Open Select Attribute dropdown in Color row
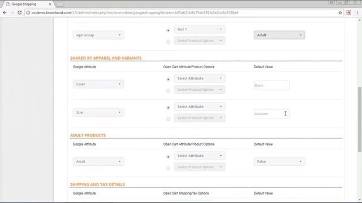Image resolution: width=362 pixels, height=203 pixels. point(200,78)
